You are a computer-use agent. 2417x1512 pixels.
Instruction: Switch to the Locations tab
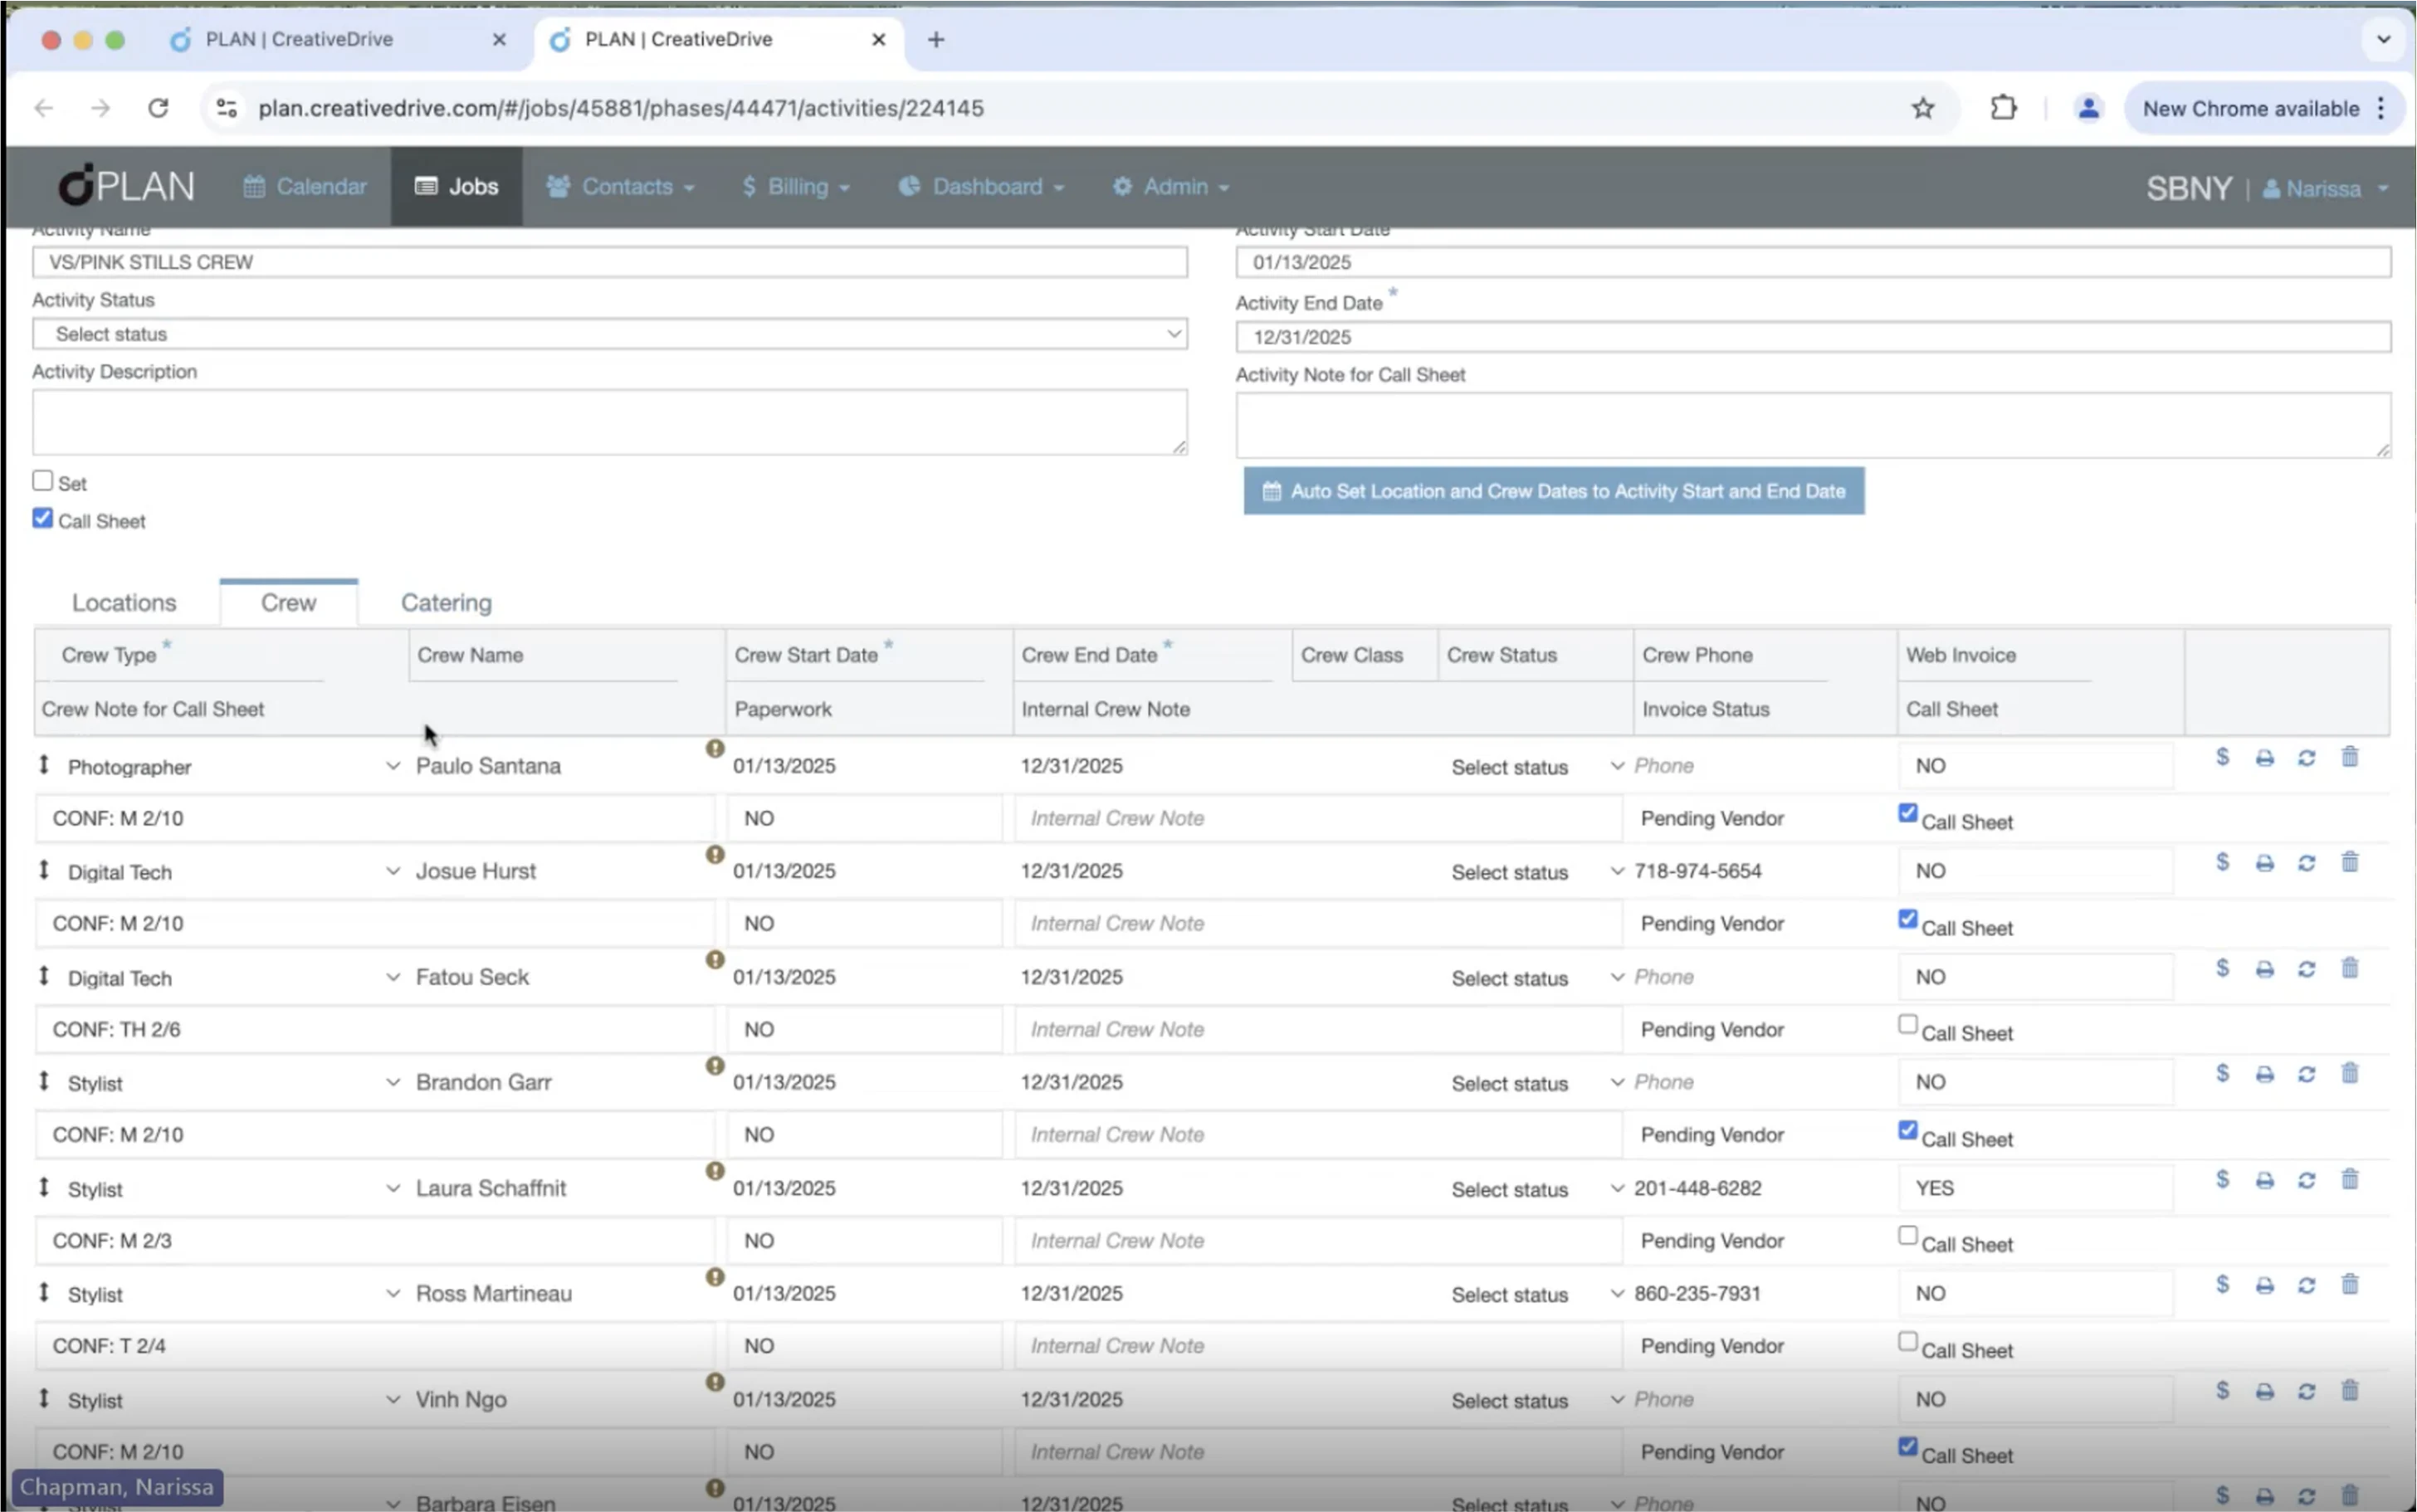(x=124, y=603)
